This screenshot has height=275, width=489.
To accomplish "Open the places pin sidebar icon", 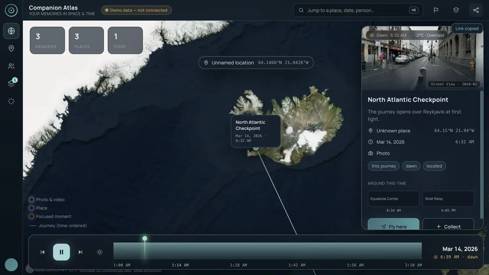I will 11,49.
